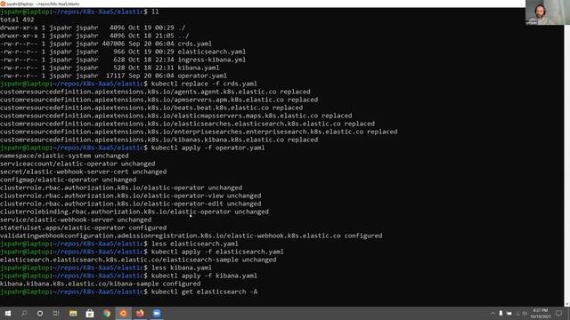
Task: Click the validatingwebhookconfiguration configured line
Action: (x=191, y=236)
